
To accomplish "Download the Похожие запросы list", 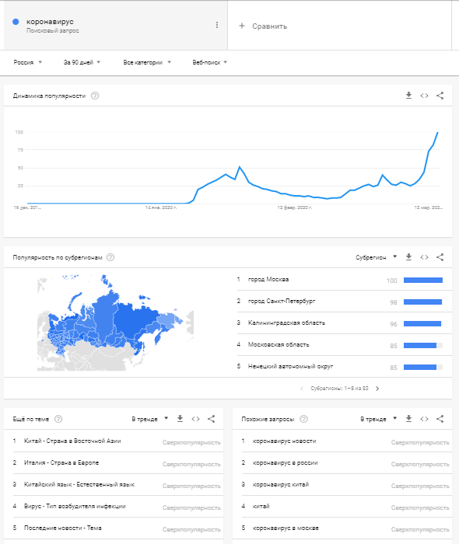I will [408, 419].
